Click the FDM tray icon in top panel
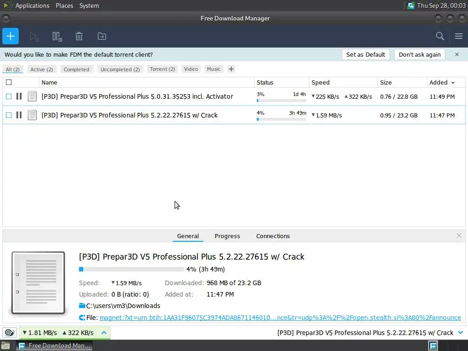Viewport: 468px width, 351px height. tap(411, 5)
